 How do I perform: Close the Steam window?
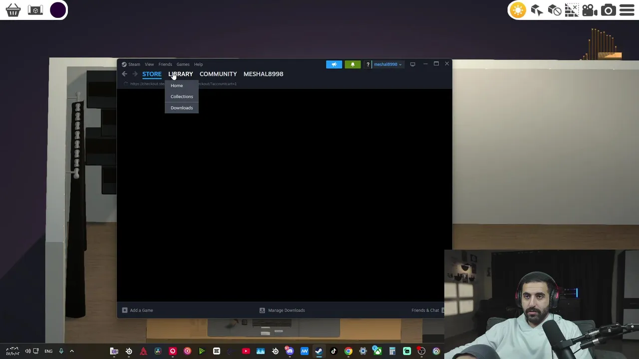pyautogui.click(x=447, y=64)
